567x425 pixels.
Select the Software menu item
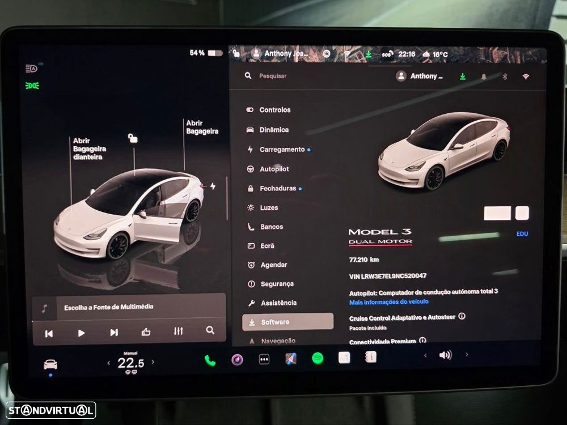click(x=288, y=322)
